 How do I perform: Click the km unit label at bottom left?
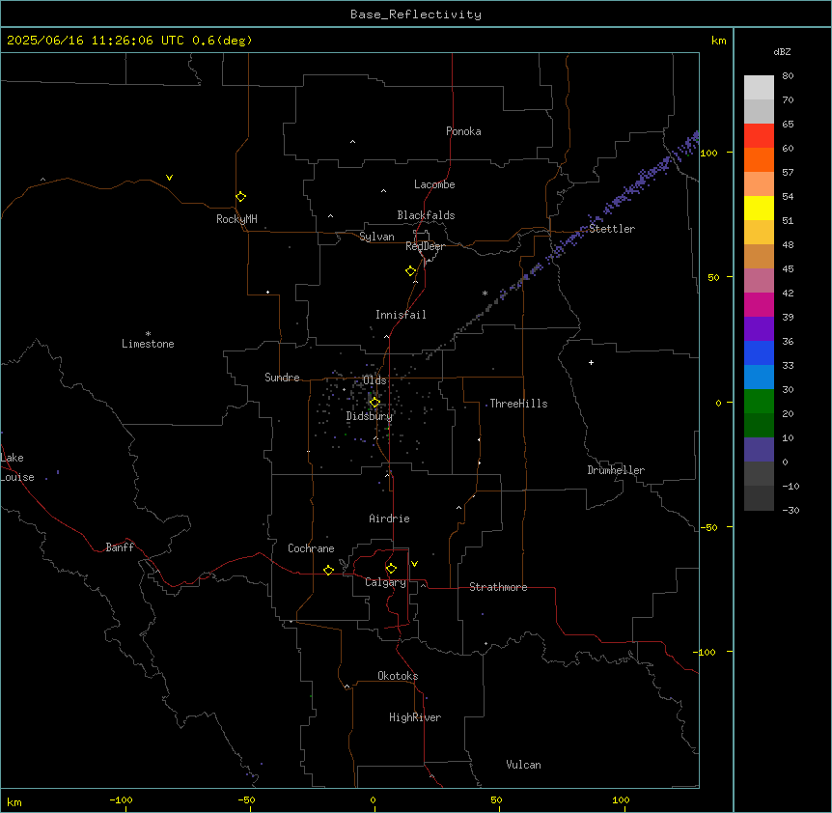tap(14, 801)
